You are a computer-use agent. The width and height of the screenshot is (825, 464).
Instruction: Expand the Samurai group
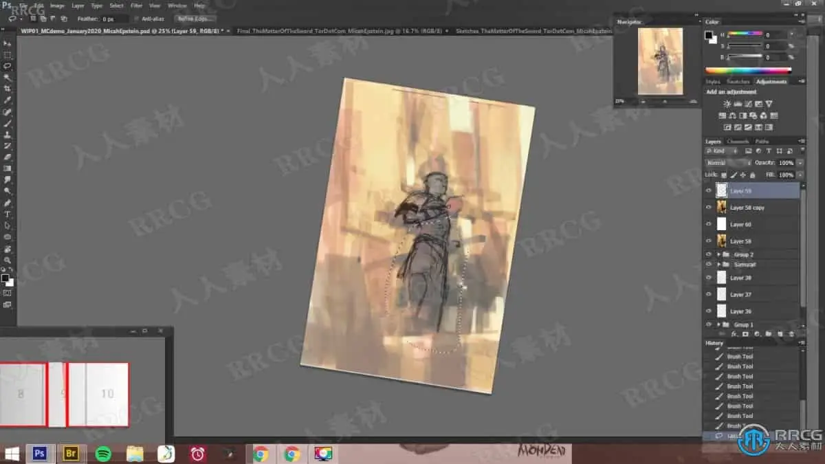tap(718, 265)
